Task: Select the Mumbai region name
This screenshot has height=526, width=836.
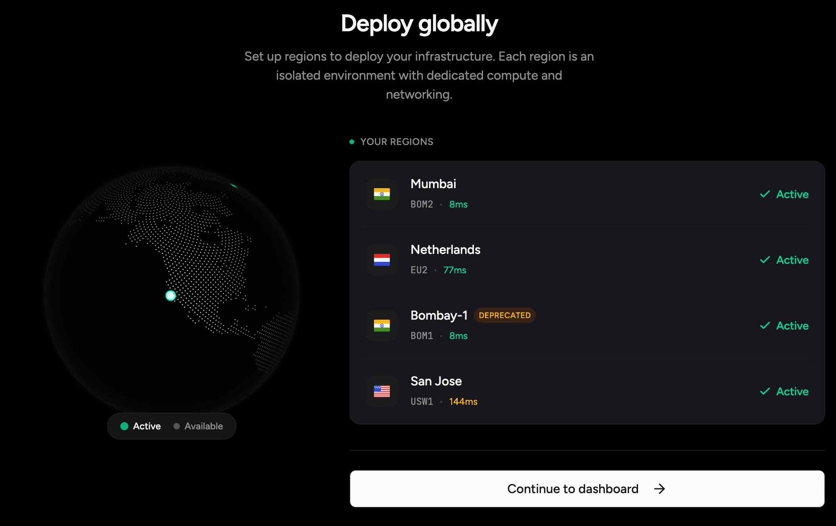Action: click(433, 184)
